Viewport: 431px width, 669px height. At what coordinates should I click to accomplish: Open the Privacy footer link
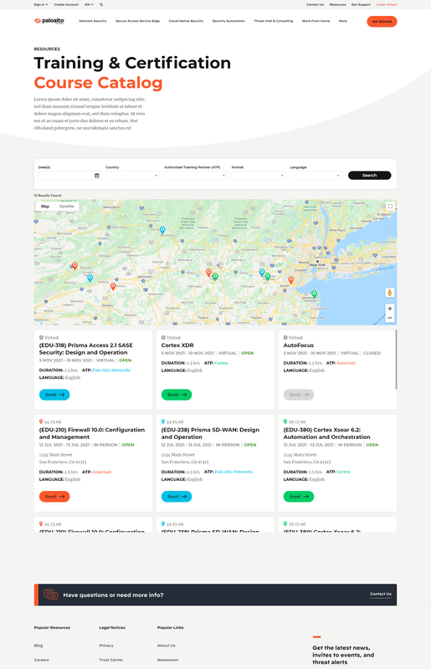pos(106,646)
